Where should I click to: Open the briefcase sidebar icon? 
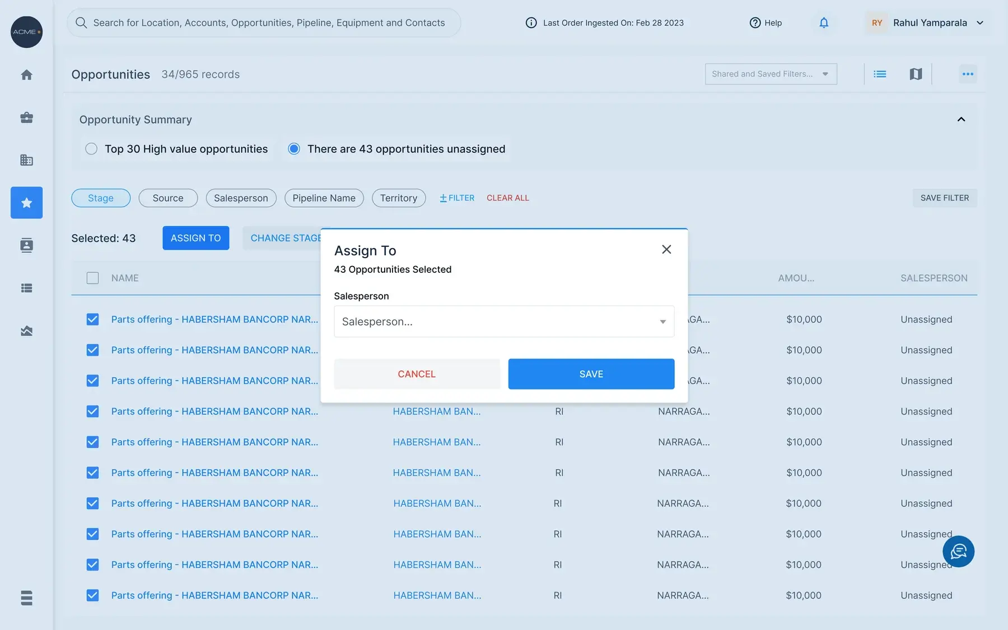pyautogui.click(x=26, y=118)
